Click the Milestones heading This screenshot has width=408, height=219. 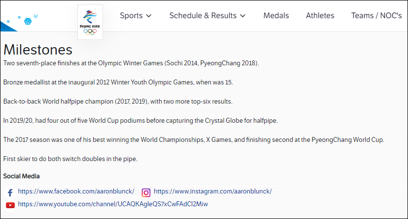click(38, 50)
